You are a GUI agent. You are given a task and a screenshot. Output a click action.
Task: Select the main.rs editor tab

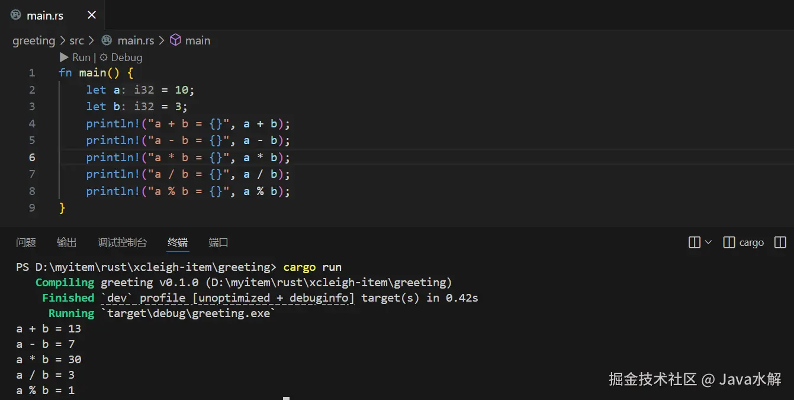tap(45, 15)
